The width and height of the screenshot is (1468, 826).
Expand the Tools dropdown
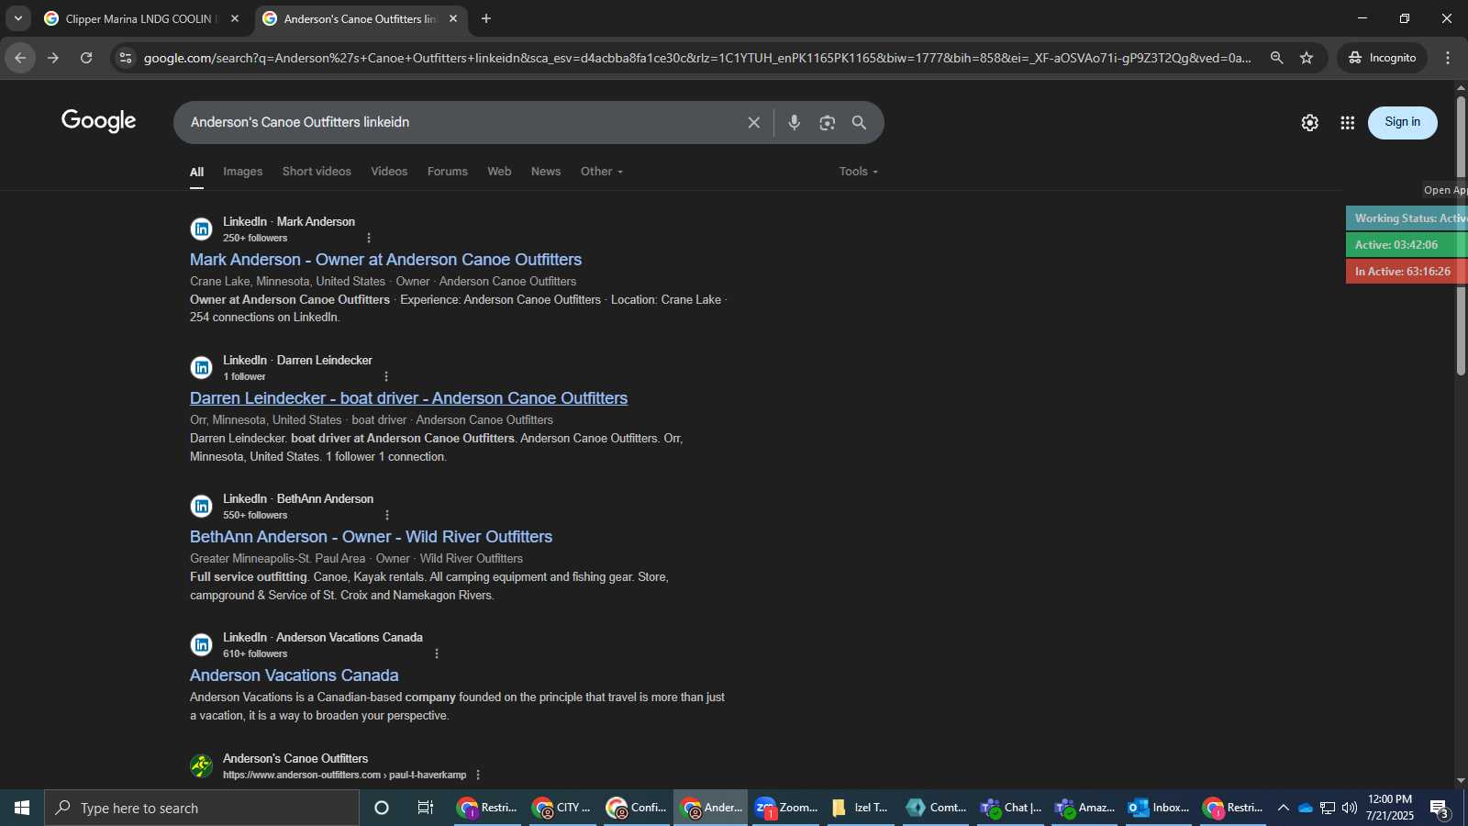[x=859, y=172]
